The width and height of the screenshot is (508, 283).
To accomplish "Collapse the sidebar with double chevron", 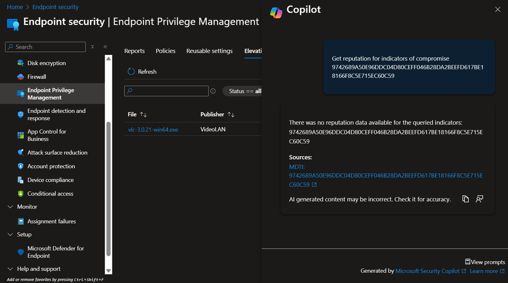I will tap(105, 47).
